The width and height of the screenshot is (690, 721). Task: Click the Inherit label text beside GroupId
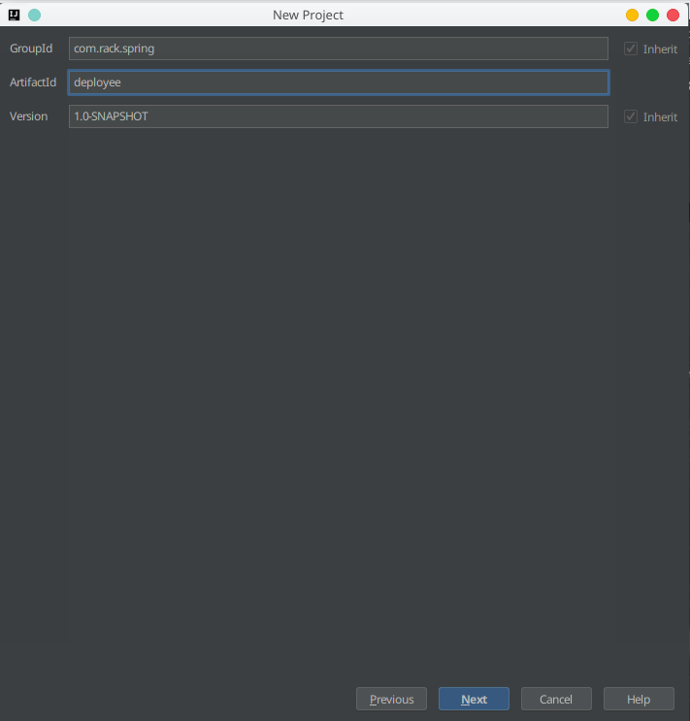click(x=660, y=49)
